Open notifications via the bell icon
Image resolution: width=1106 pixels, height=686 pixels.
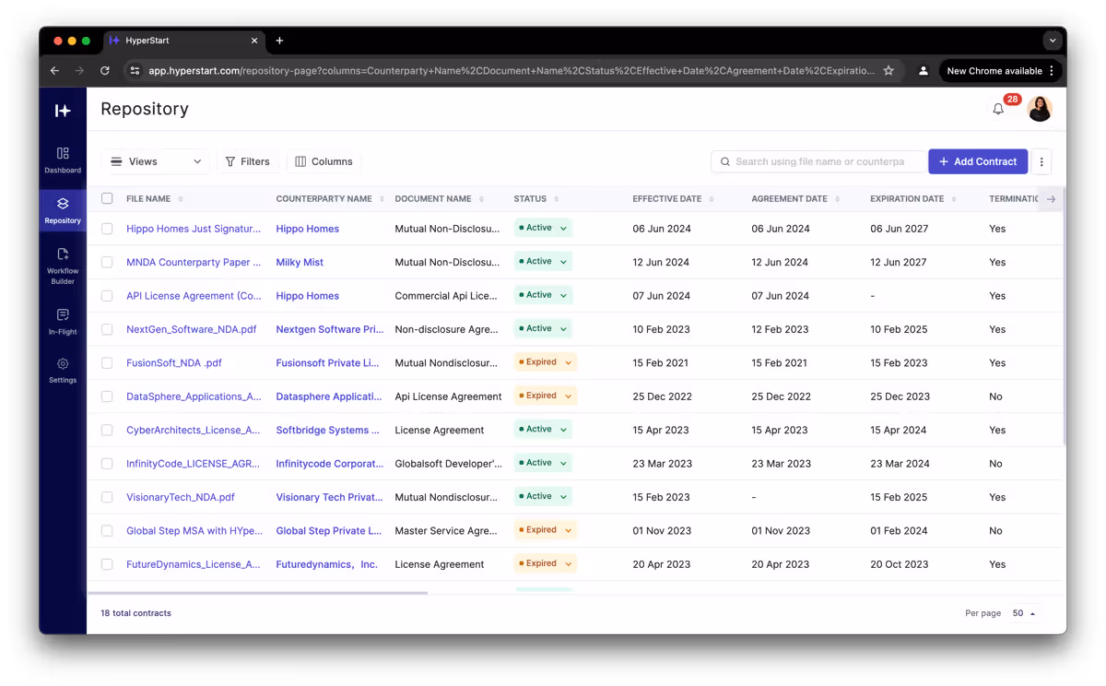(x=998, y=109)
